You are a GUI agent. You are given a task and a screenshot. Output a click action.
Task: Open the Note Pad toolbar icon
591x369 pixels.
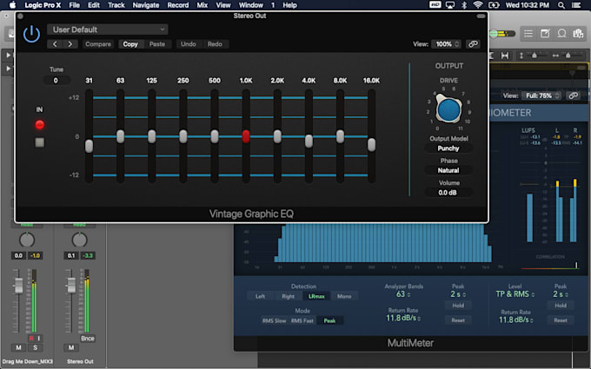point(545,34)
